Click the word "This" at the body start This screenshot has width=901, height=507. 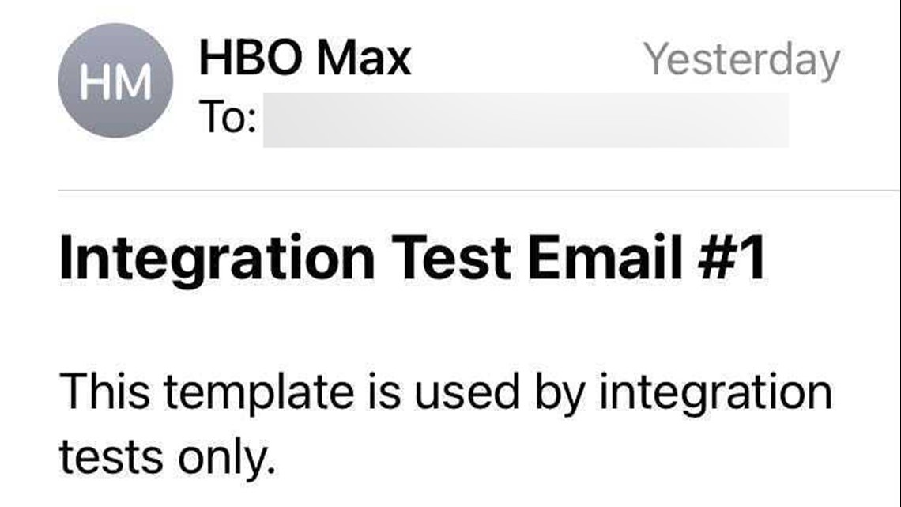click(x=104, y=391)
